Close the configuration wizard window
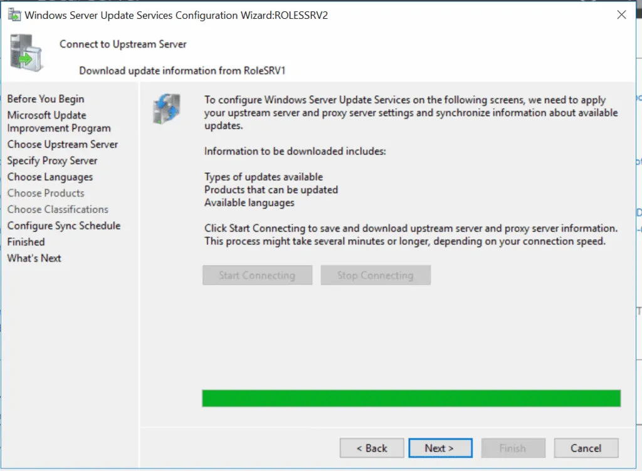Image resolution: width=642 pixels, height=471 pixels. [x=621, y=14]
